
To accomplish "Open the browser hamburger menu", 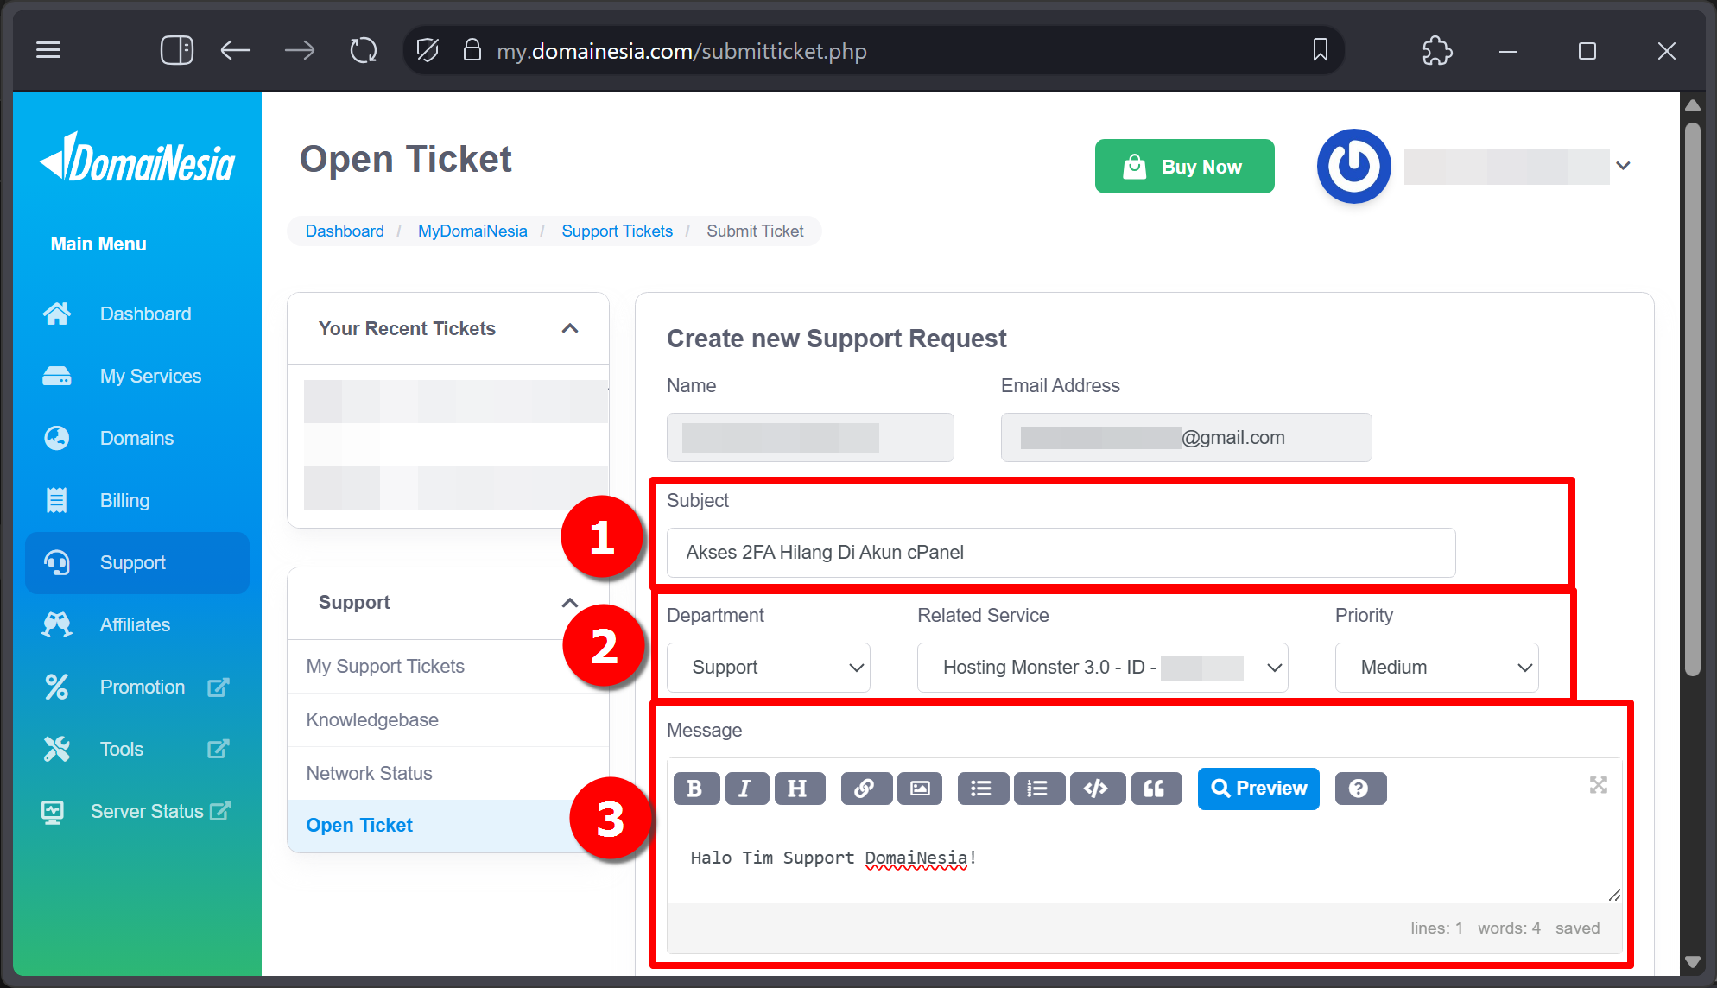I will (48, 50).
